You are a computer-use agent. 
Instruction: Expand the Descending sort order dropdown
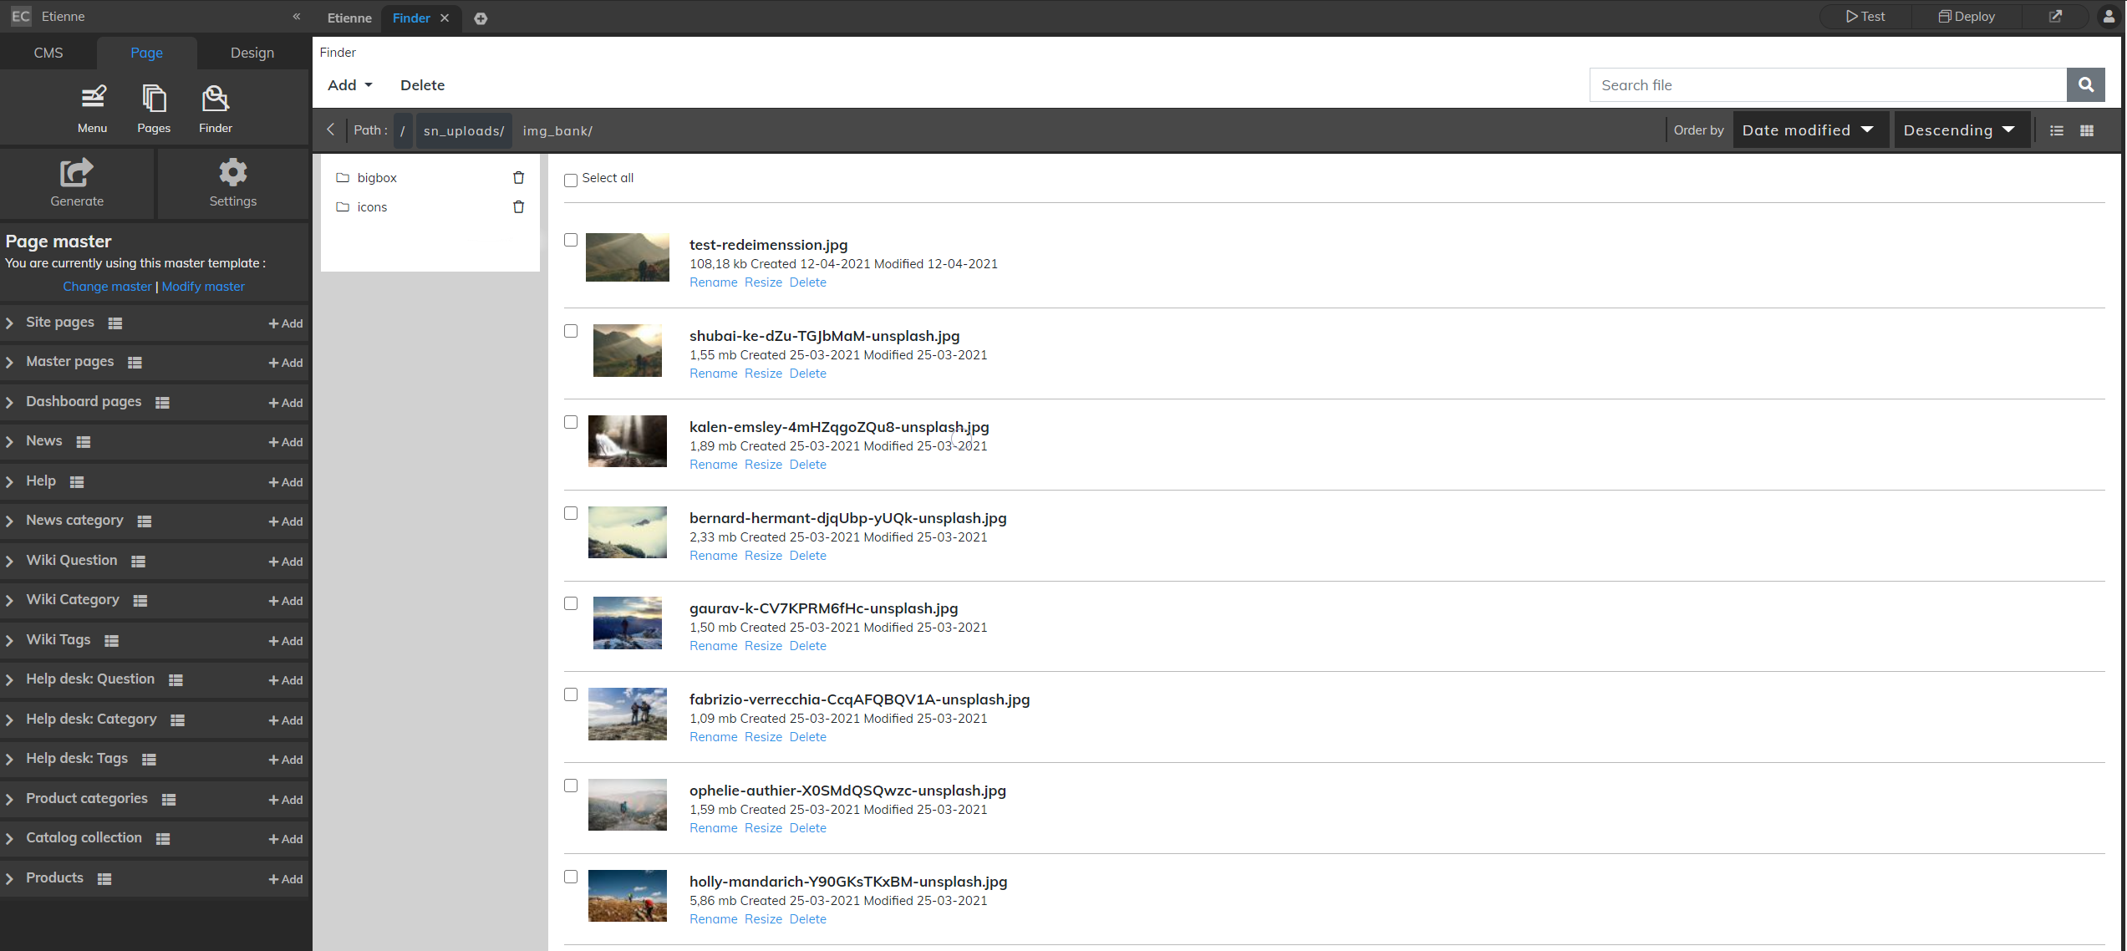1960,130
